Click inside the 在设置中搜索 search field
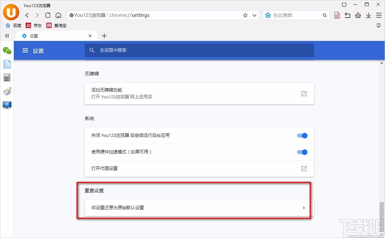The width and height of the screenshot is (385, 238). [x=199, y=50]
